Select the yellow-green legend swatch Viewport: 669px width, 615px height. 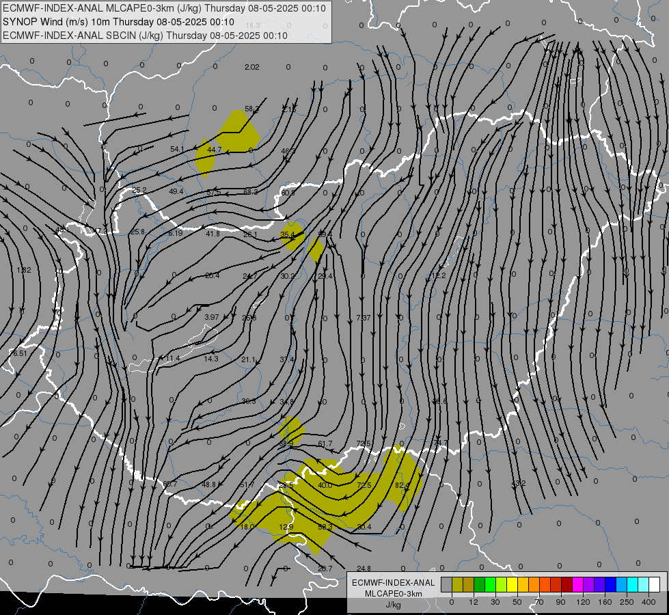pyautogui.click(x=502, y=584)
